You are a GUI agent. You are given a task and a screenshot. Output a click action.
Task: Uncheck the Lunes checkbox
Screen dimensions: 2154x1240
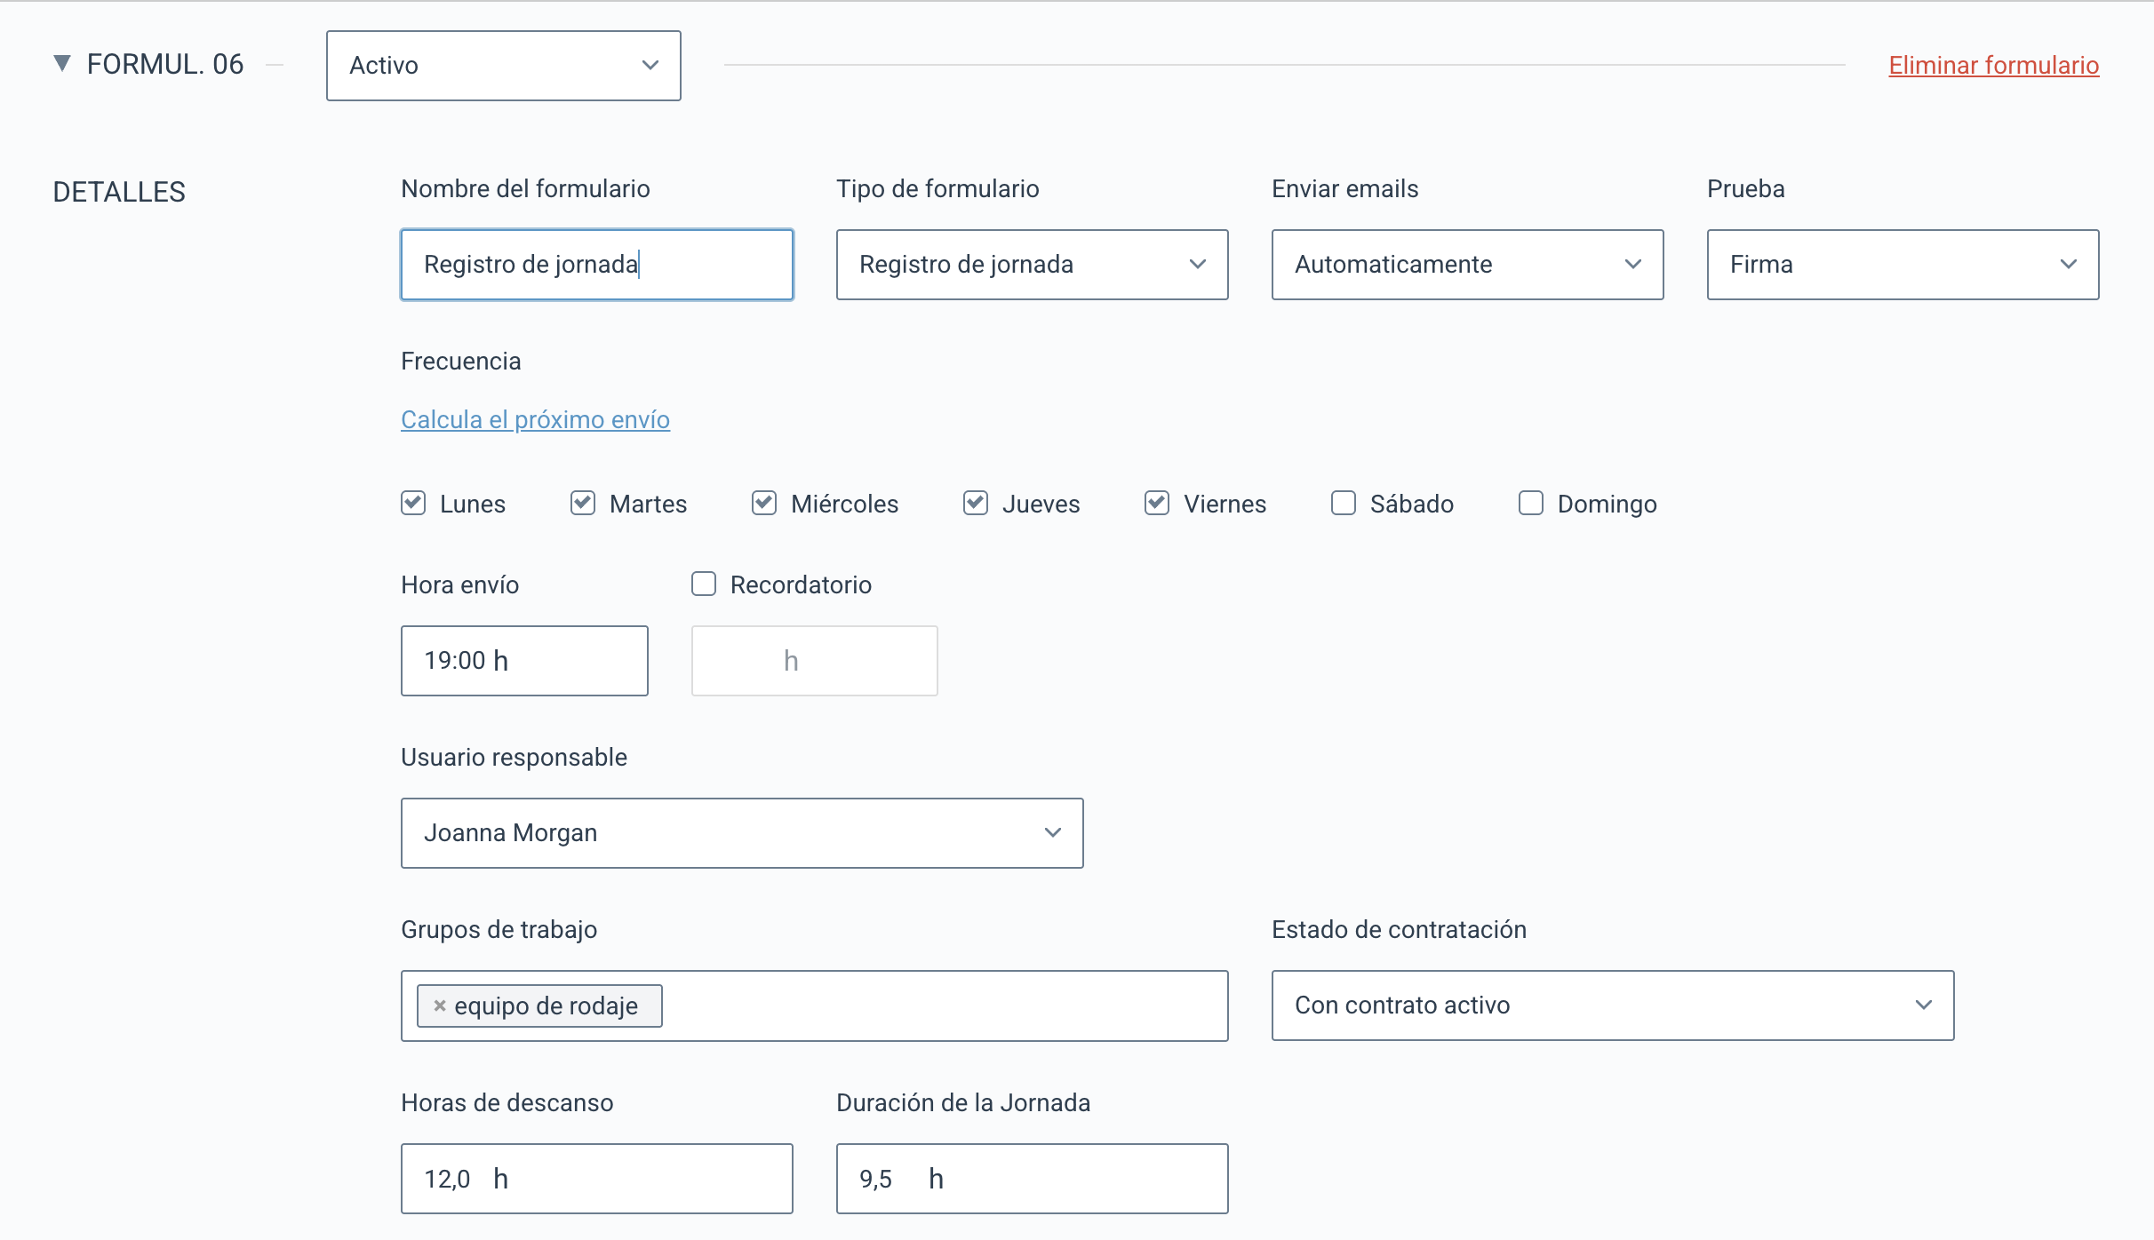click(x=413, y=504)
